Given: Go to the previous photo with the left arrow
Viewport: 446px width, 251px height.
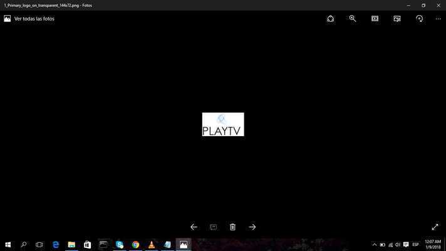Looking at the screenshot, I should click(194, 227).
